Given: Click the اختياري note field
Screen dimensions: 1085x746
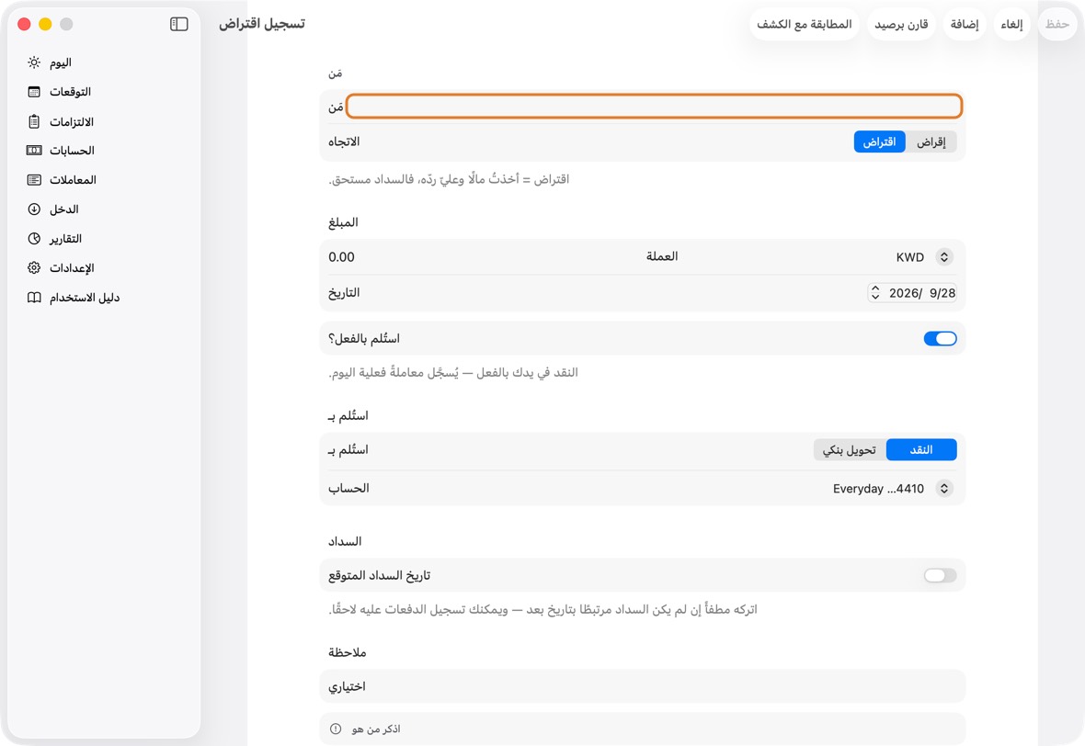Looking at the screenshot, I should 642,686.
